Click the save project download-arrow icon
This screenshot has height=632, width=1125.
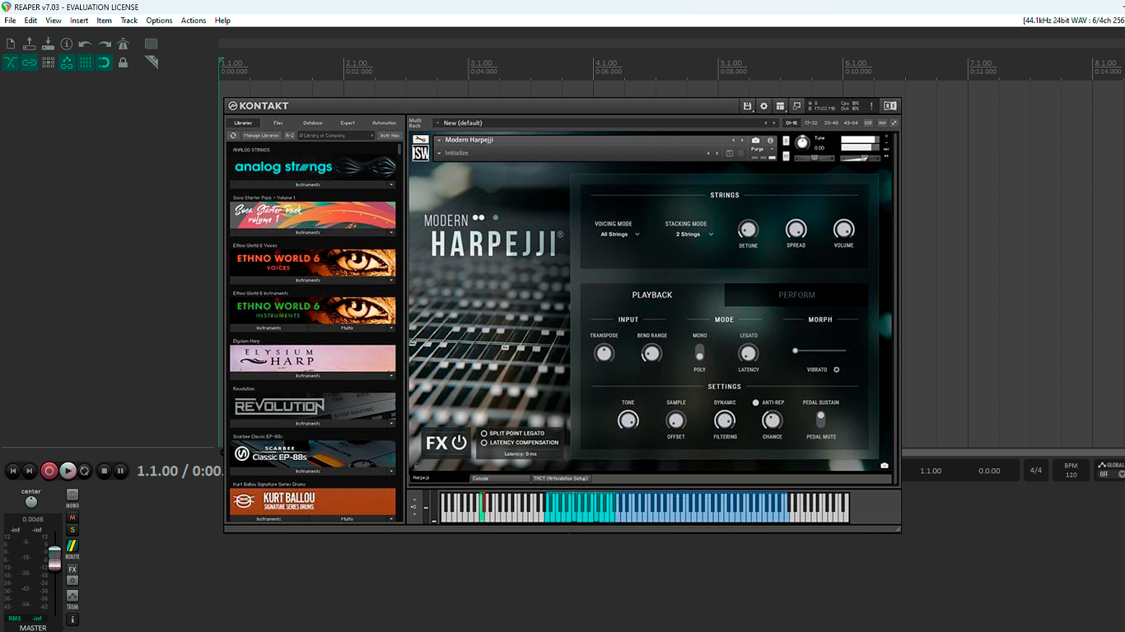click(49, 44)
